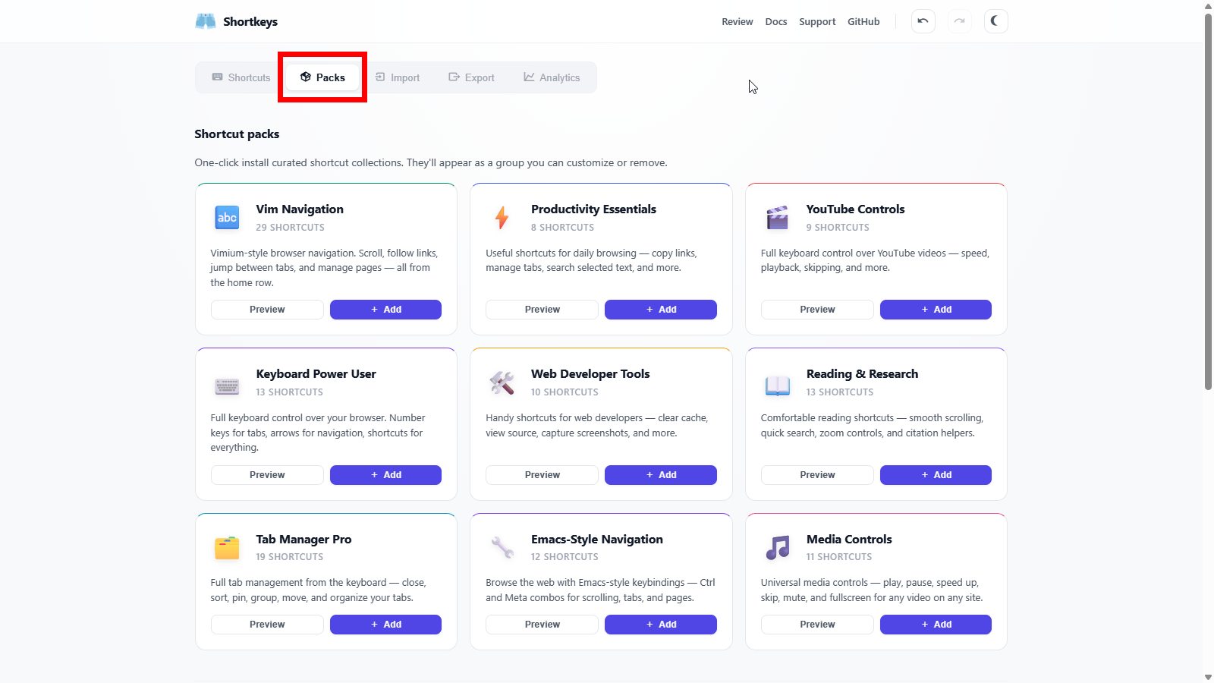Click the Media Controls music note icon
This screenshot has width=1214, height=683.
[777, 547]
